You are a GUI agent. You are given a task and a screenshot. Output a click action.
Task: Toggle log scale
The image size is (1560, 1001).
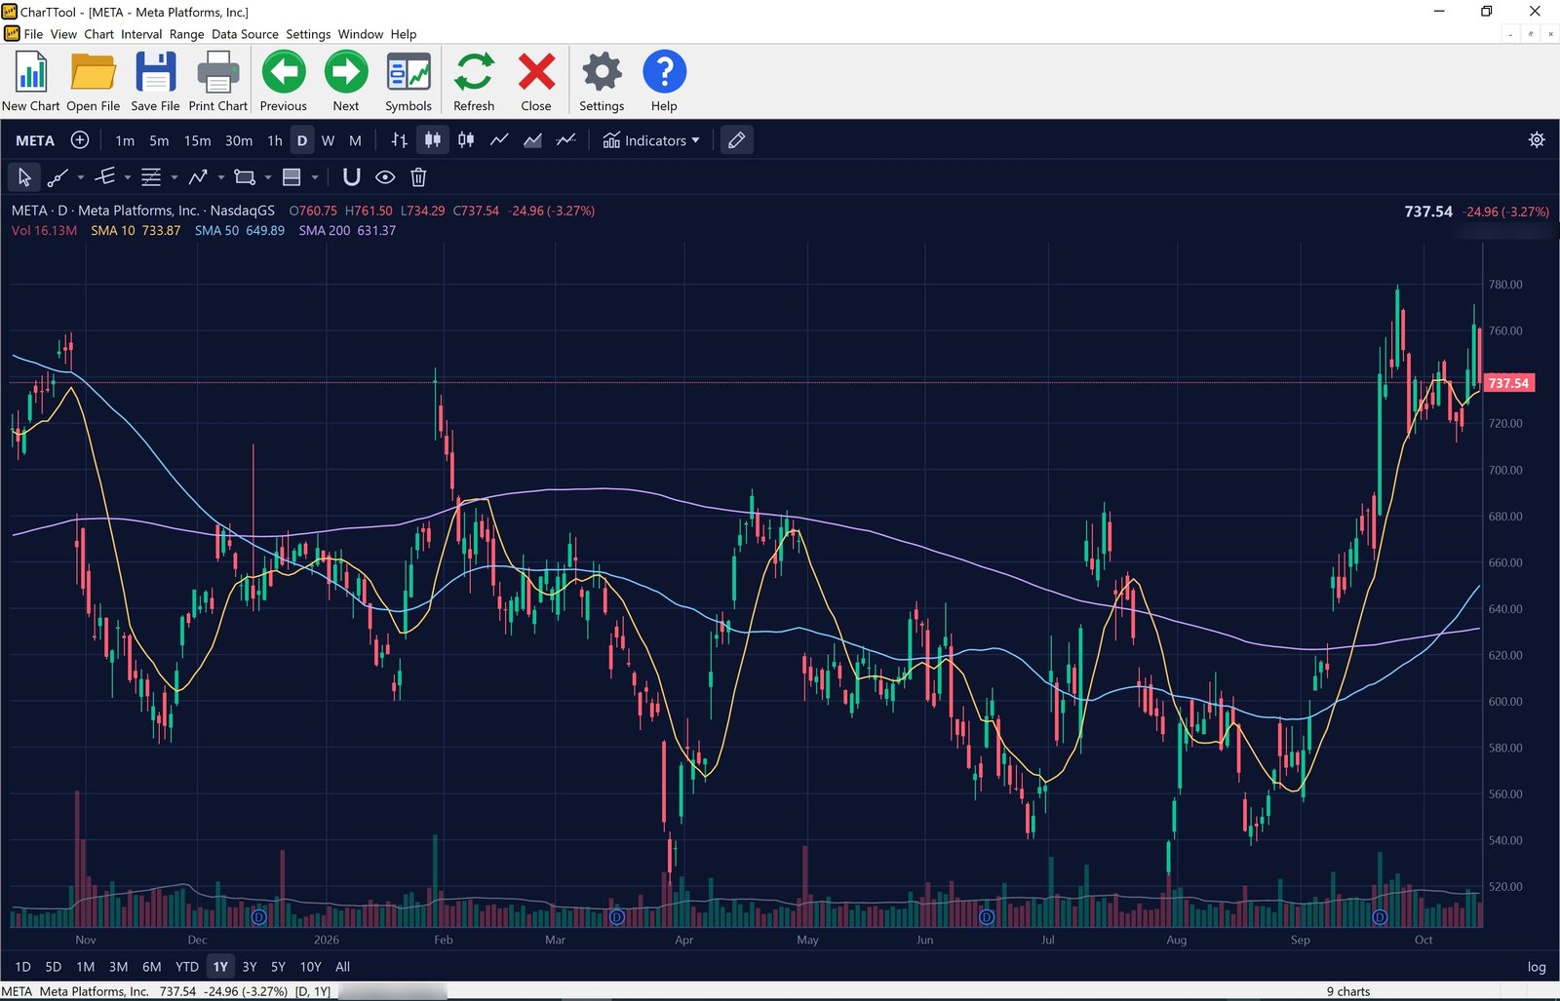[1537, 967]
